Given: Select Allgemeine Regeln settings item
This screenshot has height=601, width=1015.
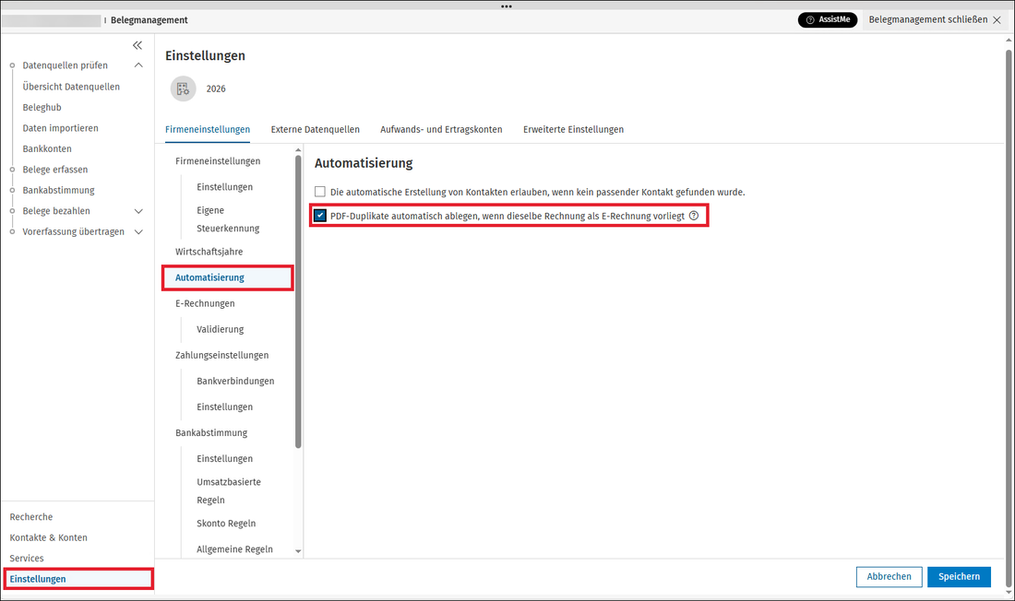Looking at the screenshot, I should click(235, 549).
